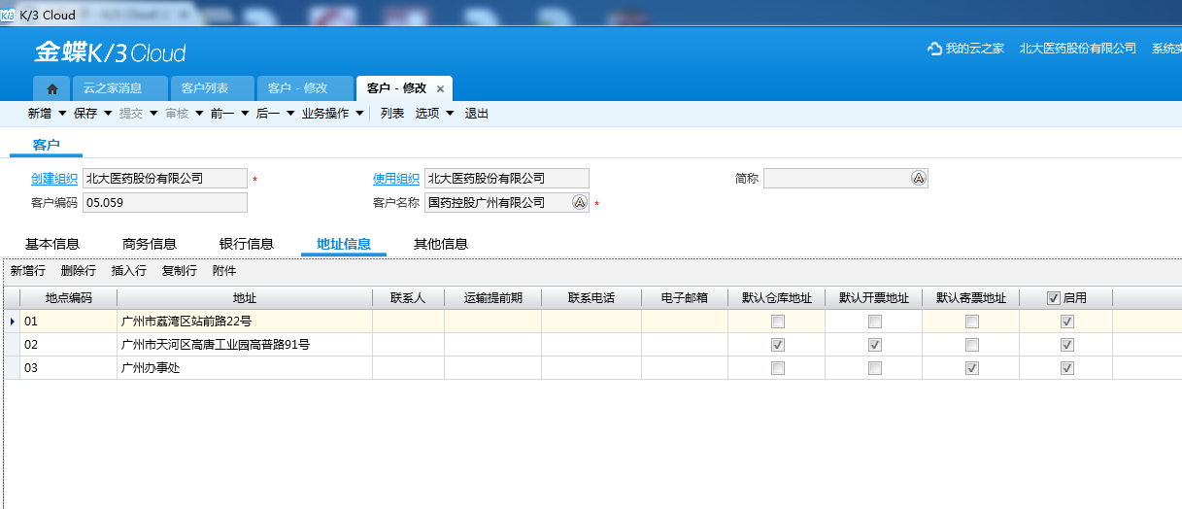Viewport: 1182px width, 509px height.
Task: Select the 地址信息 tab
Action: [x=344, y=244]
